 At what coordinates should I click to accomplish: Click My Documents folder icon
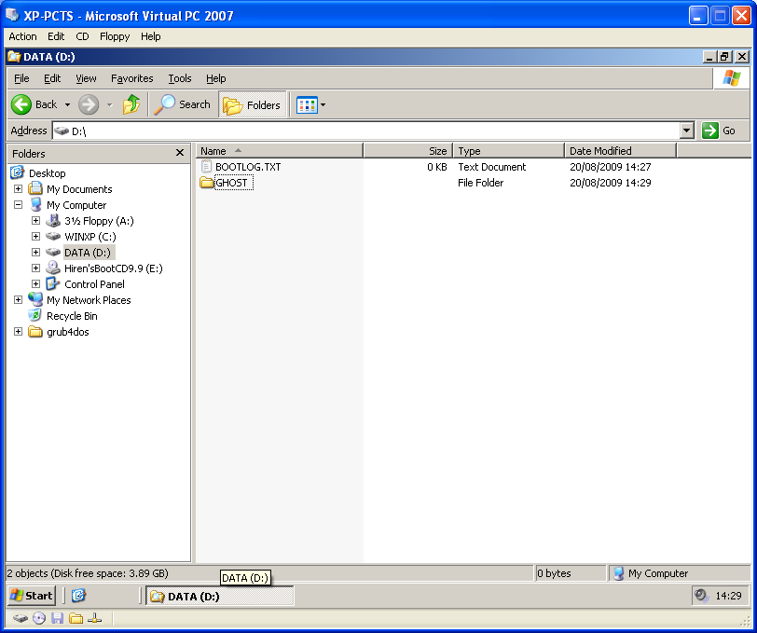click(35, 188)
